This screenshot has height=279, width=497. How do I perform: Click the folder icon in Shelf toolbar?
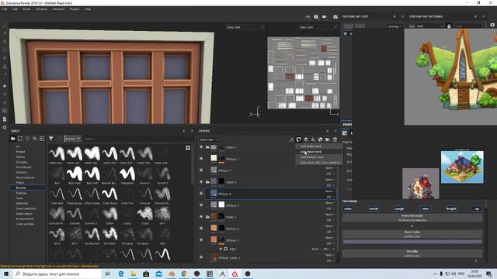click(x=12, y=139)
